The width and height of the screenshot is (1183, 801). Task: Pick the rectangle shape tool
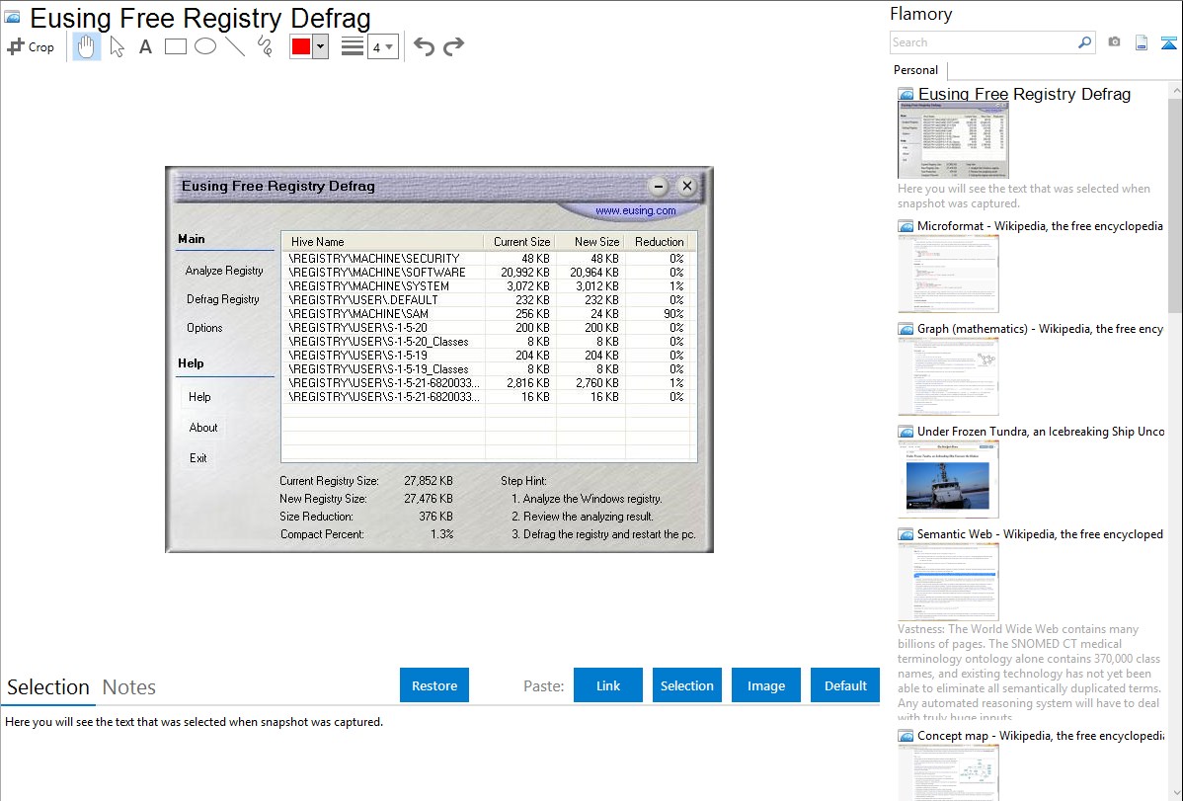(175, 46)
